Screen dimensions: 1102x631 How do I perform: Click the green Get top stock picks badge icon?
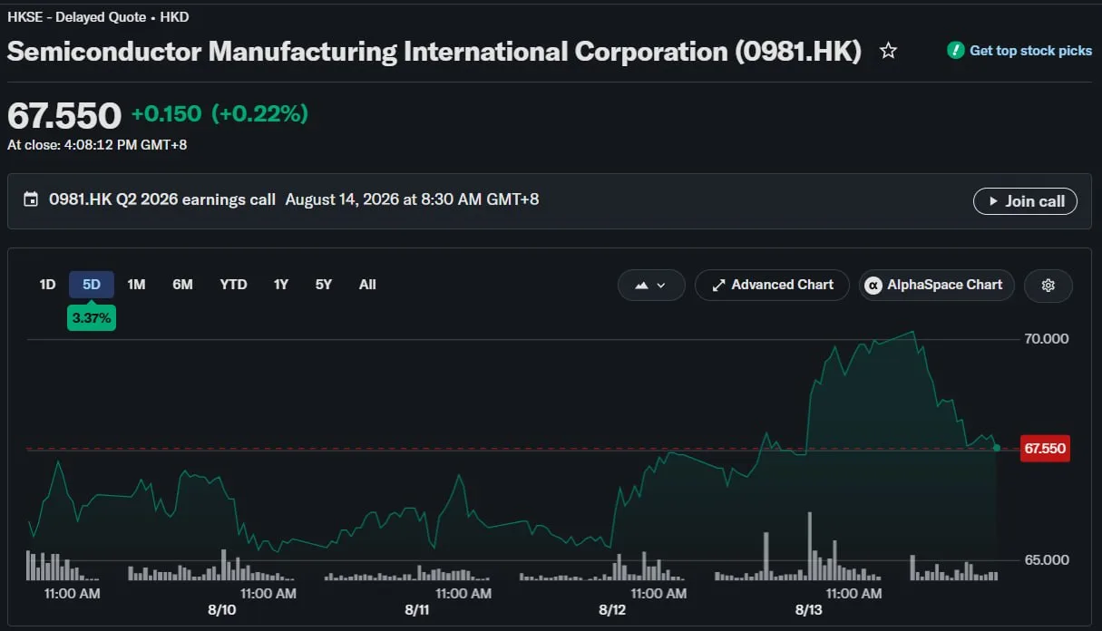(x=955, y=51)
